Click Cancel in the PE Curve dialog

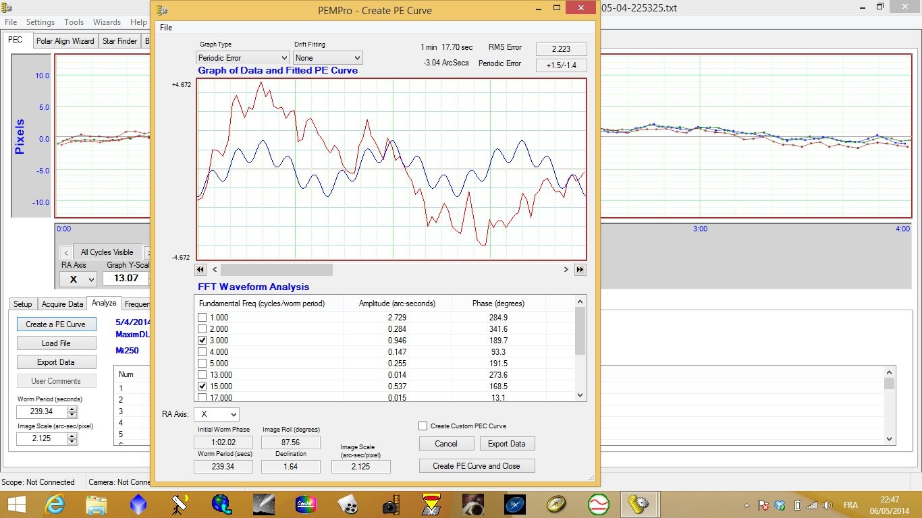446,444
